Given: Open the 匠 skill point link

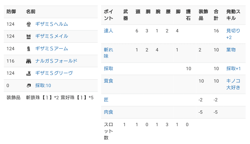Looking at the screenshot, I should click(x=106, y=100).
